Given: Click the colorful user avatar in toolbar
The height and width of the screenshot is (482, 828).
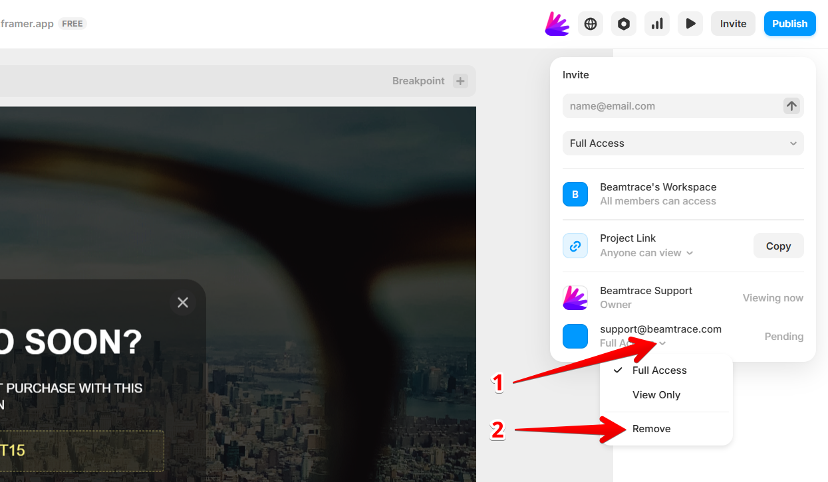Looking at the screenshot, I should [x=557, y=24].
